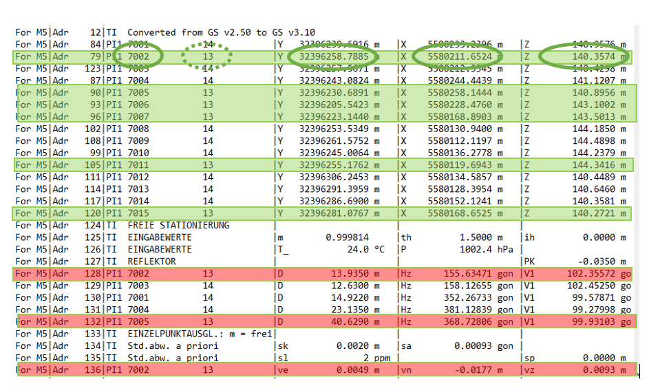Viewport: 660px width, 386px height.
Task: Select point 7007 in row Adr 96
Action: click(138, 116)
